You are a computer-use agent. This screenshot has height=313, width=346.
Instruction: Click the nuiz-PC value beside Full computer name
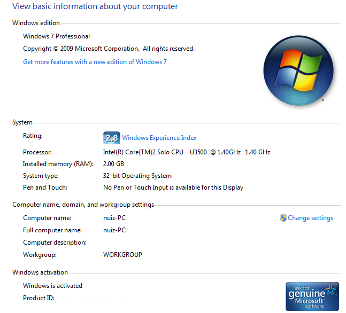(x=114, y=230)
